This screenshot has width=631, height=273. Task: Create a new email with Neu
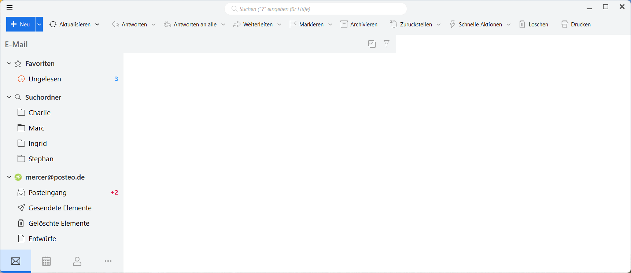(21, 25)
